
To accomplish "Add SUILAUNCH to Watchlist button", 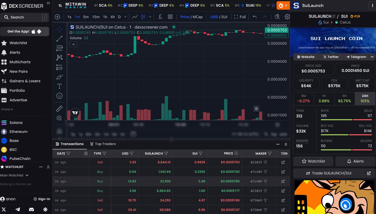I will (x=313, y=161).
